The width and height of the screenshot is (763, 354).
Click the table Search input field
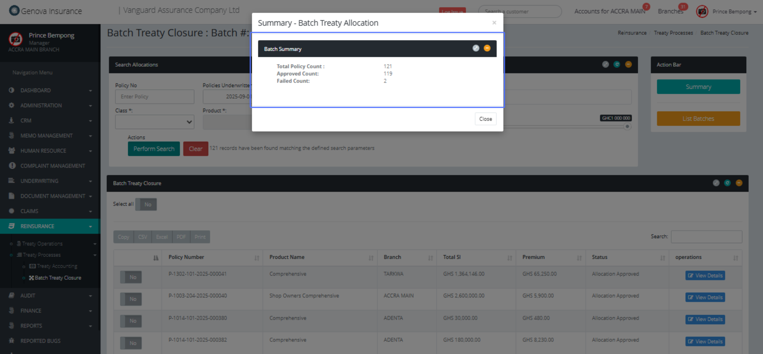706,237
